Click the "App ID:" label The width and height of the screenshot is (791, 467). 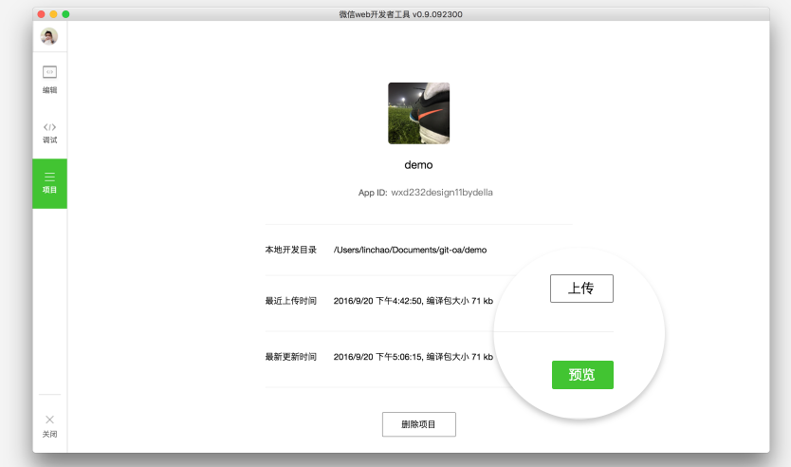(x=372, y=193)
